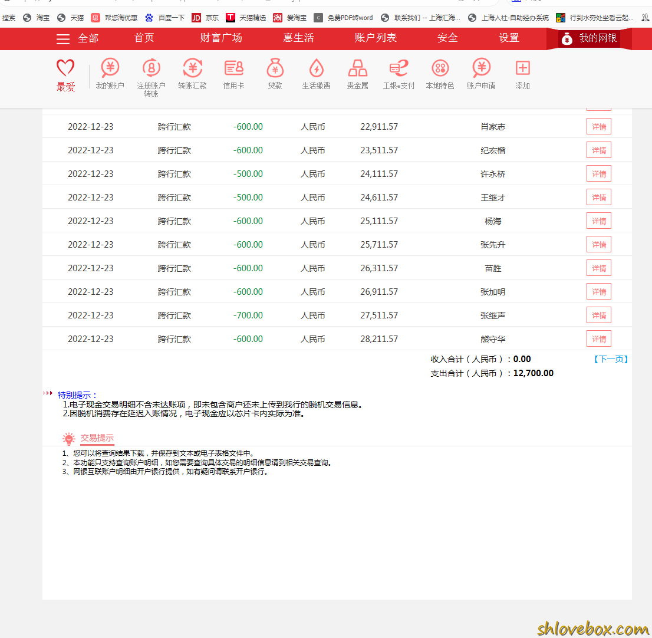Viewport: 652px width, 638px height.
Task: Open the 安全 security menu
Action: (447, 38)
